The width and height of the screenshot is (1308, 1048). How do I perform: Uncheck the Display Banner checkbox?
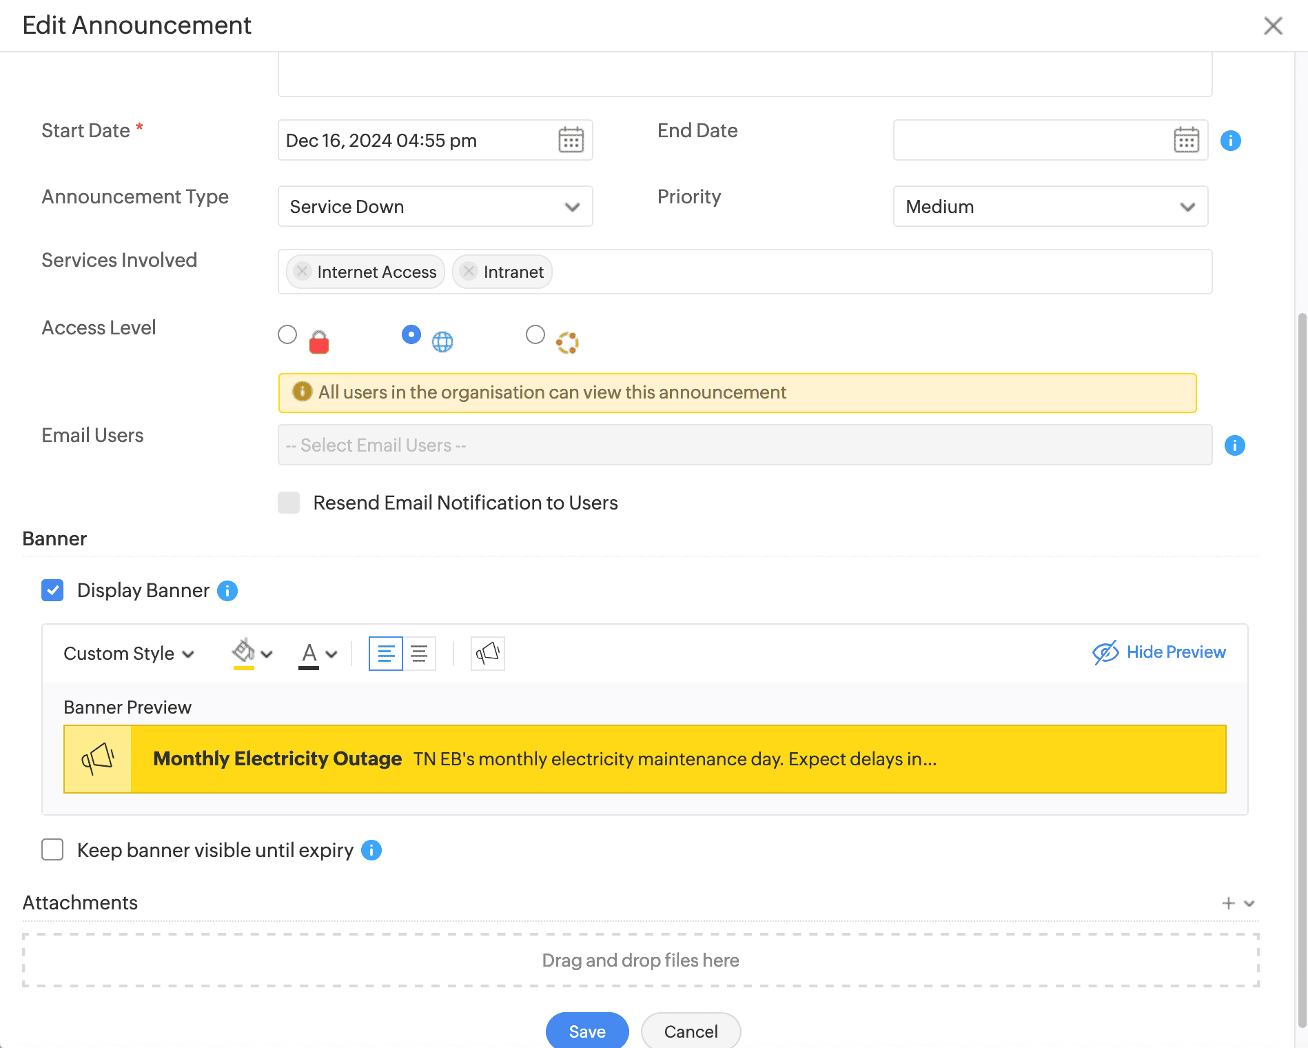coord(52,590)
